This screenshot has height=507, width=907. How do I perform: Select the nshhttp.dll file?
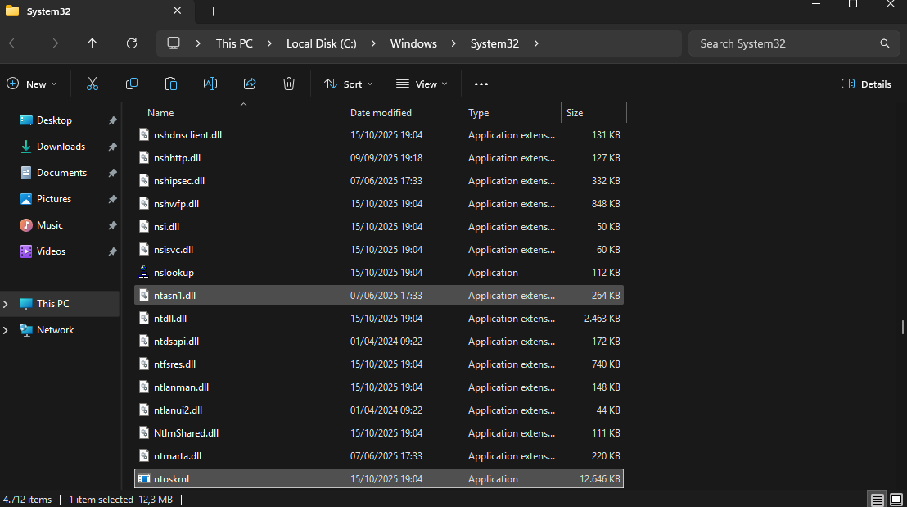379,158
